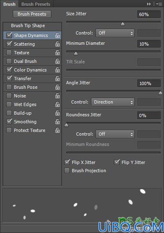Open Angle Jitter Control dropdown set to Direction

tap(113, 102)
